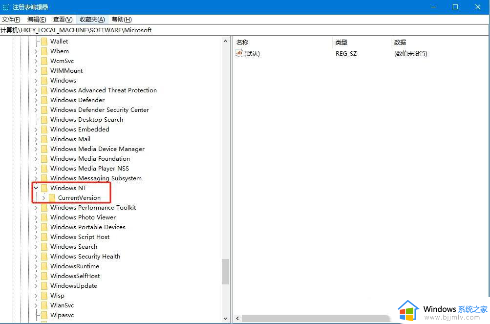Expand the Windows Defender Security Center key
Viewport: 490px width, 324px height.
(x=36, y=110)
